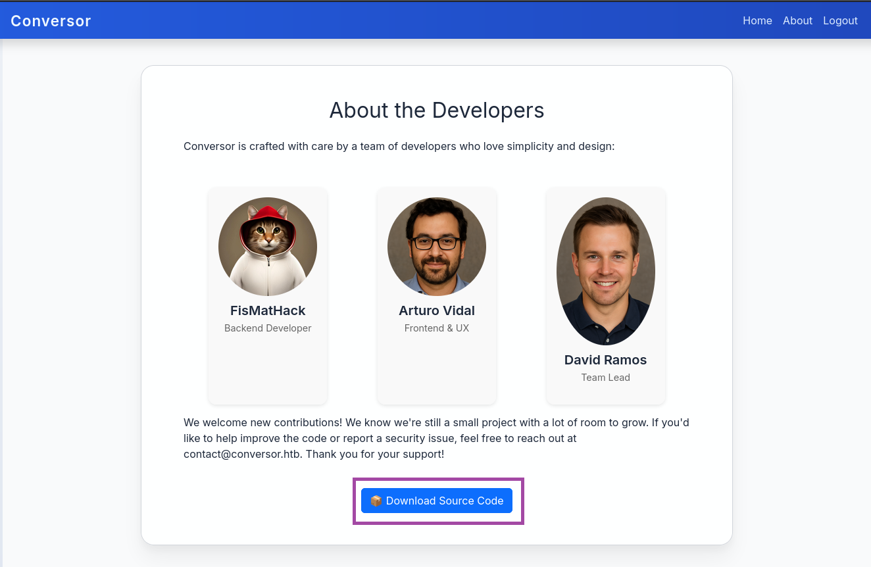871x567 pixels.
Task: Open the Home page from navbar
Action: [x=757, y=20]
